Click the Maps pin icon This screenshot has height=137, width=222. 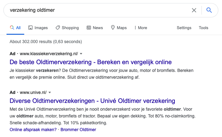[113, 28]
